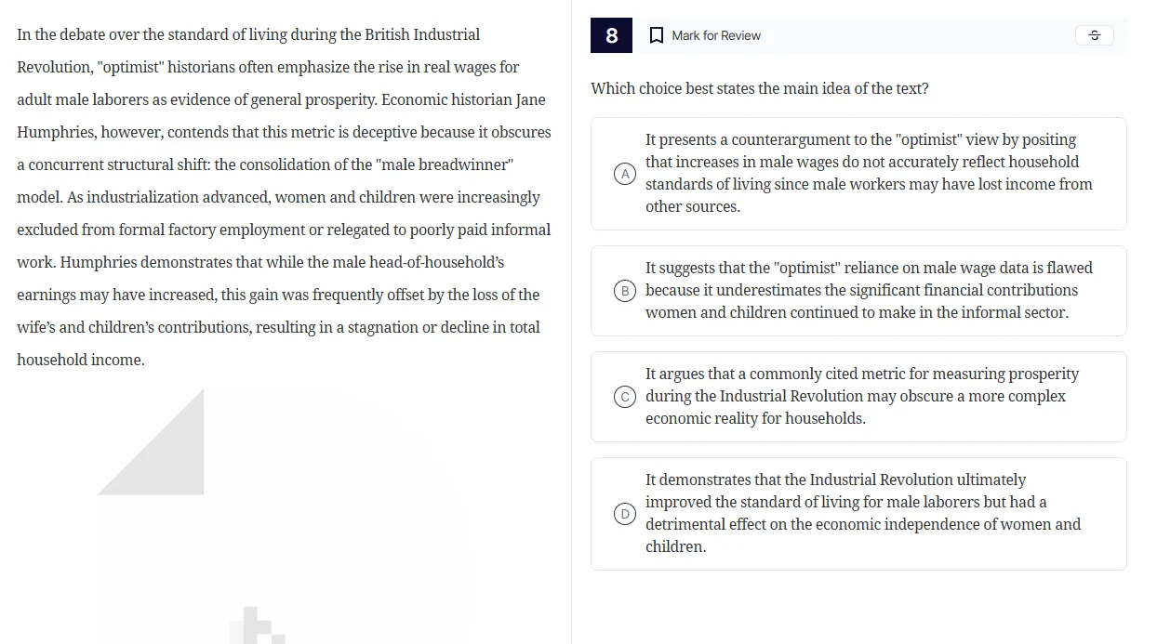
Task: Click the phrase male breadwinner in the passage
Action: 456,164
